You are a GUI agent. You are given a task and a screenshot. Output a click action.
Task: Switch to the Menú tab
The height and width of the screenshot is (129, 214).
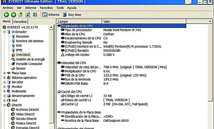pos(7,21)
